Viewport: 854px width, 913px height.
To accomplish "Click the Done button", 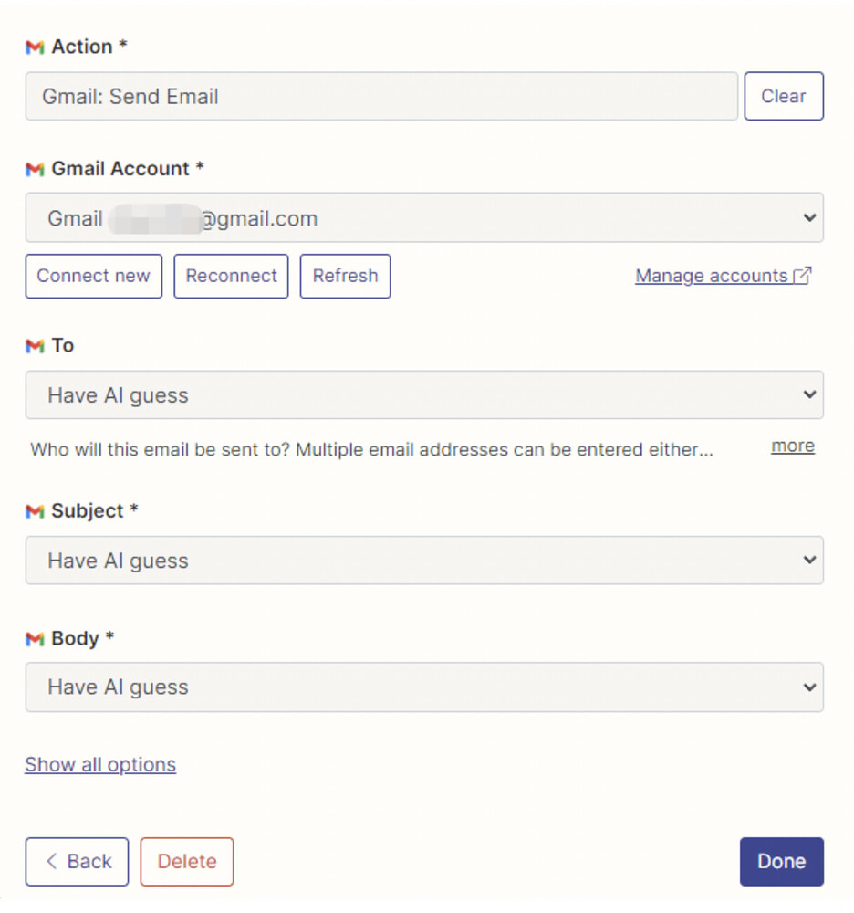I will [x=781, y=862].
